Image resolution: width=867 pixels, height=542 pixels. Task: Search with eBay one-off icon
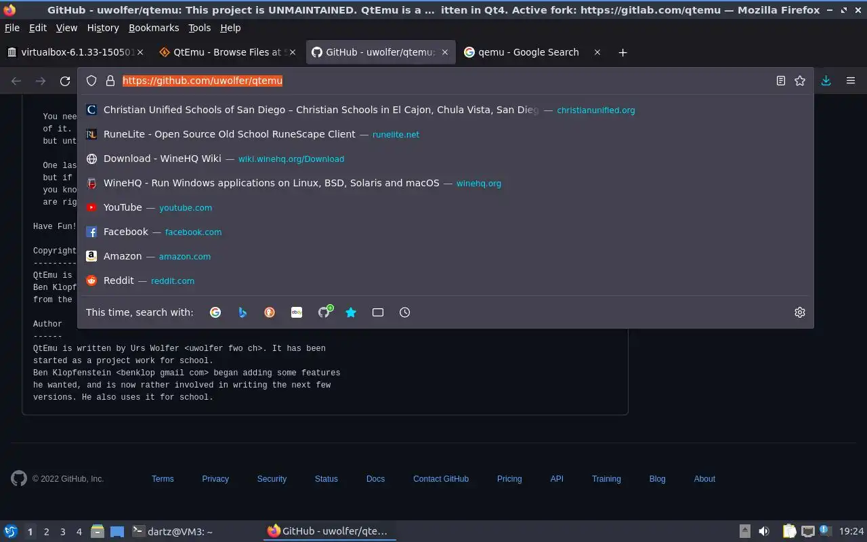(x=297, y=312)
